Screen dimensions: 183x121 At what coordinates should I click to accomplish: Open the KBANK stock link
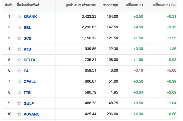30,16
